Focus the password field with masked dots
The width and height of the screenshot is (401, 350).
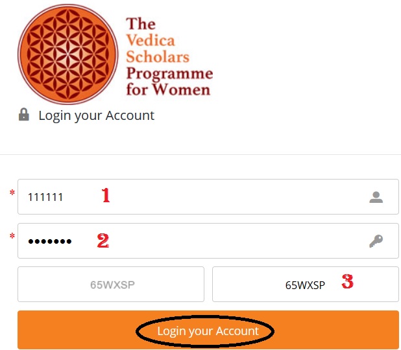208,240
